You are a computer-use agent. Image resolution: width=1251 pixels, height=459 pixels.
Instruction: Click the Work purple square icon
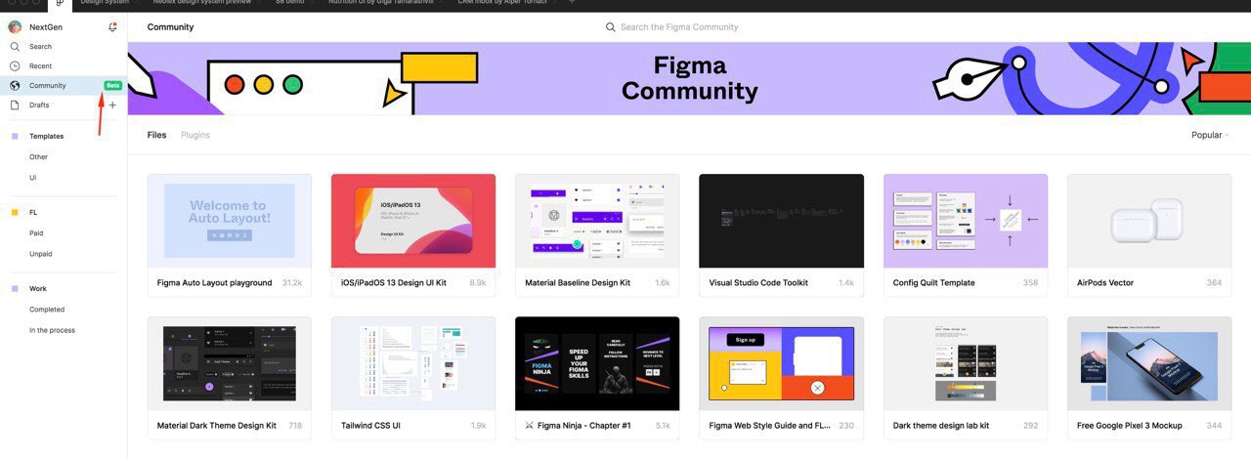(x=15, y=289)
